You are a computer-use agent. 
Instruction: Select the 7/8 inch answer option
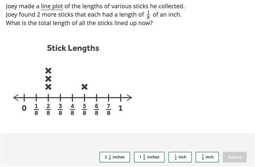click(207, 157)
